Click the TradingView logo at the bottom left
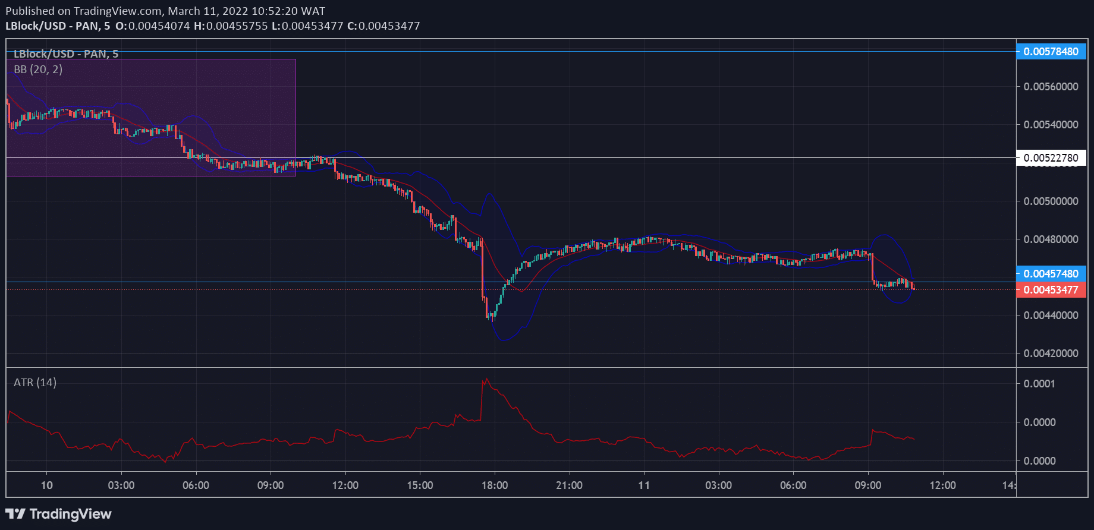Image resolution: width=1094 pixels, height=530 pixels. tap(58, 514)
